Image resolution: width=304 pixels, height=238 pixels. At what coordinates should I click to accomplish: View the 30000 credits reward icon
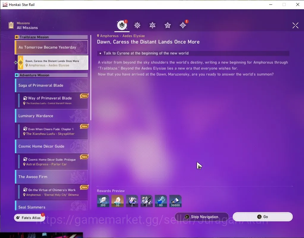(175, 201)
